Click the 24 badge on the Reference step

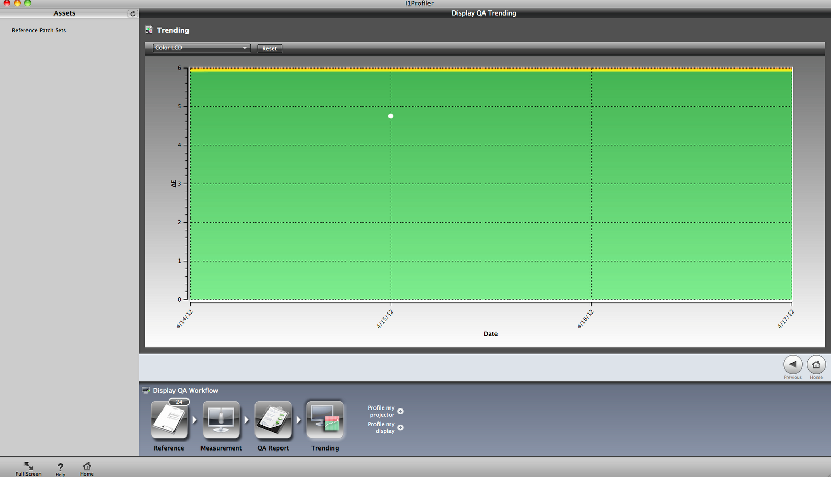tap(179, 402)
